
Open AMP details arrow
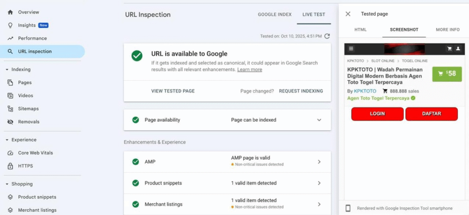[x=319, y=162]
